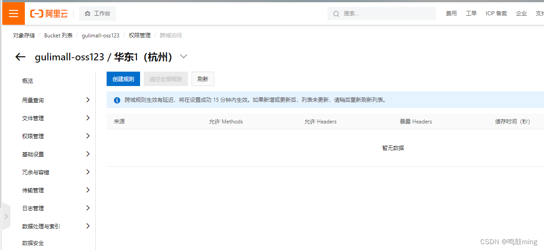Select 冗余与容错 sidebar item
The height and width of the screenshot is (250, 544).
coord(36,173)
